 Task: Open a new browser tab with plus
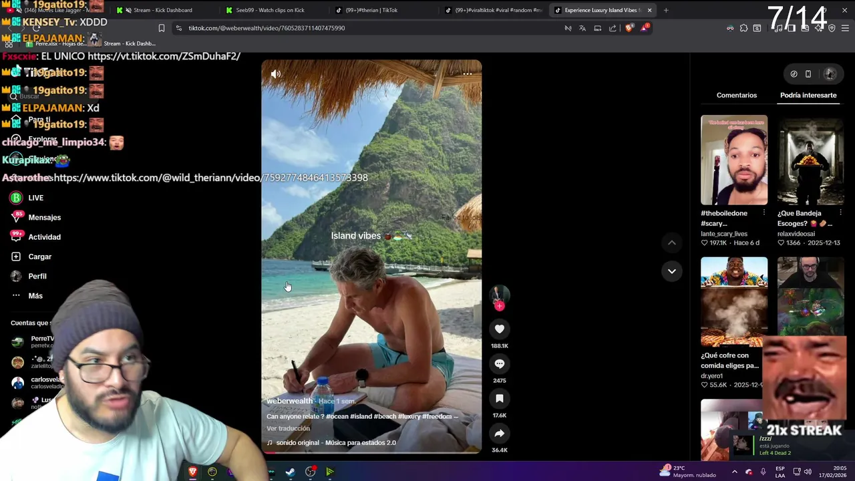point(665,10)
